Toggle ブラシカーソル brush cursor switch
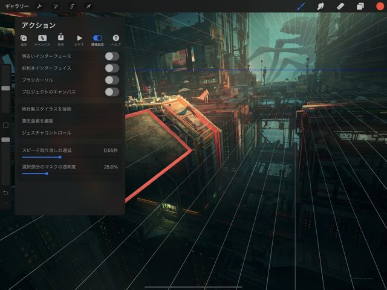The width and height of the screenshot is (387, 290). pos(112,80)
